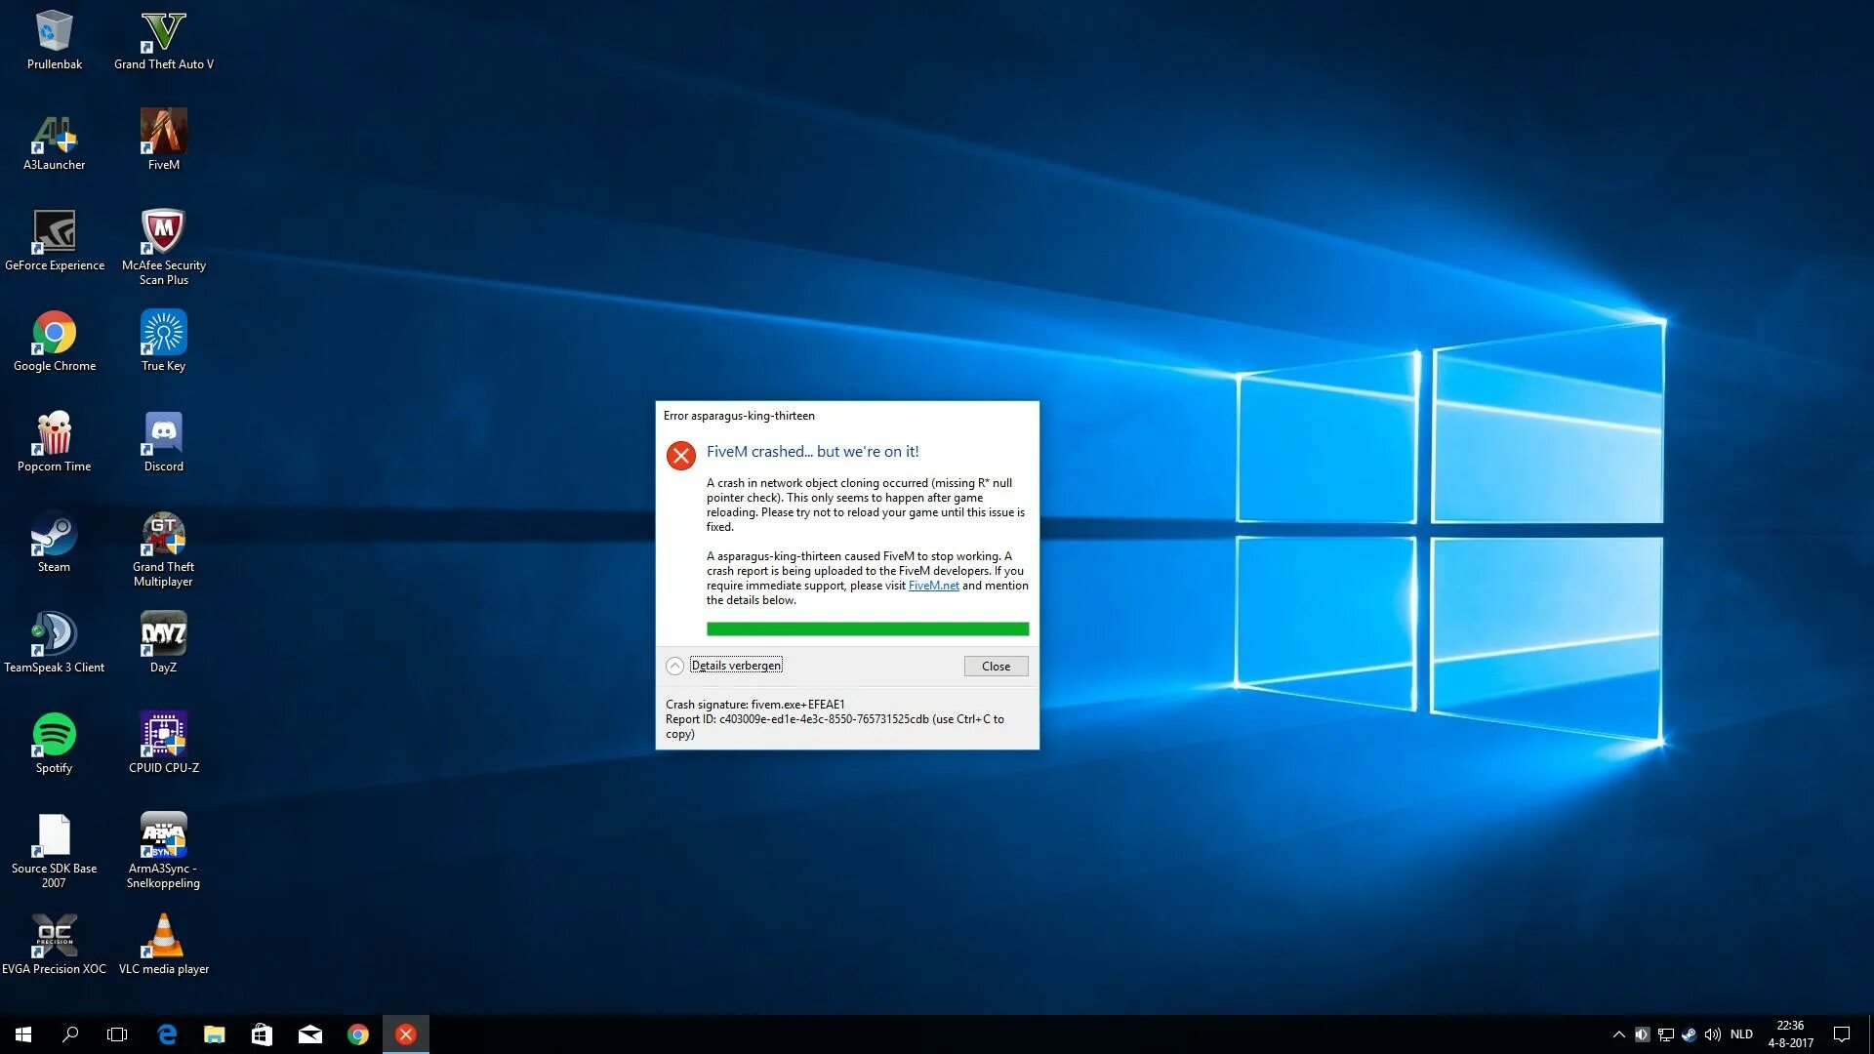Screen dimensions: 1874x1054
Task: Open the FiveM.net support link
Action: coord(933,586)
